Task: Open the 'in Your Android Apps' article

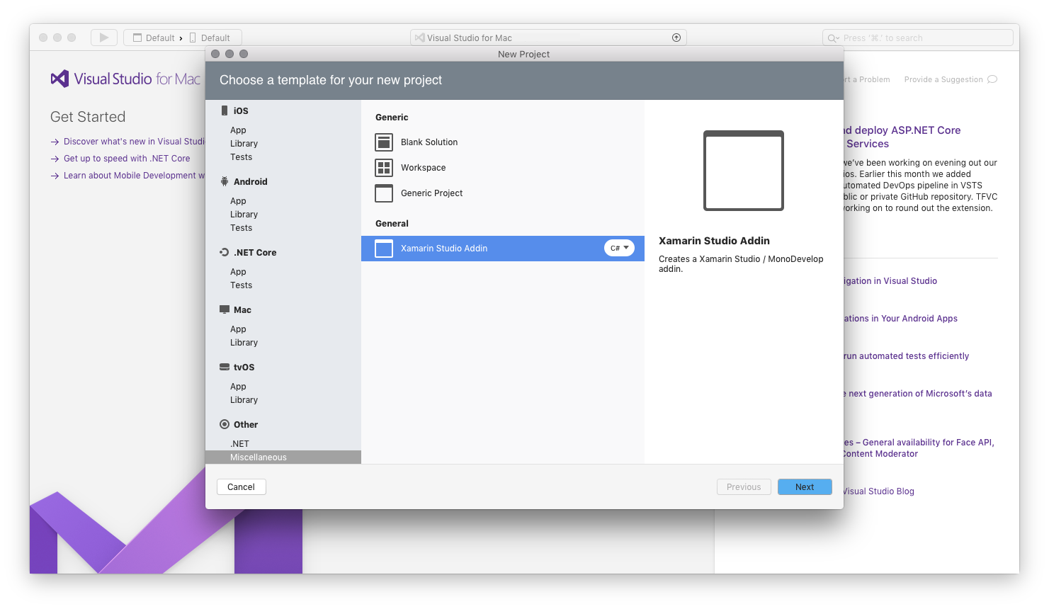Action: 900,319
